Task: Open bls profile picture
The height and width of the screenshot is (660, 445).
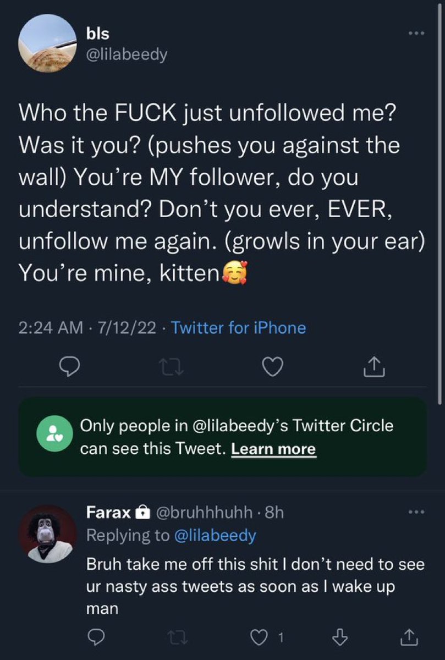Action: (x=47, y=43)
